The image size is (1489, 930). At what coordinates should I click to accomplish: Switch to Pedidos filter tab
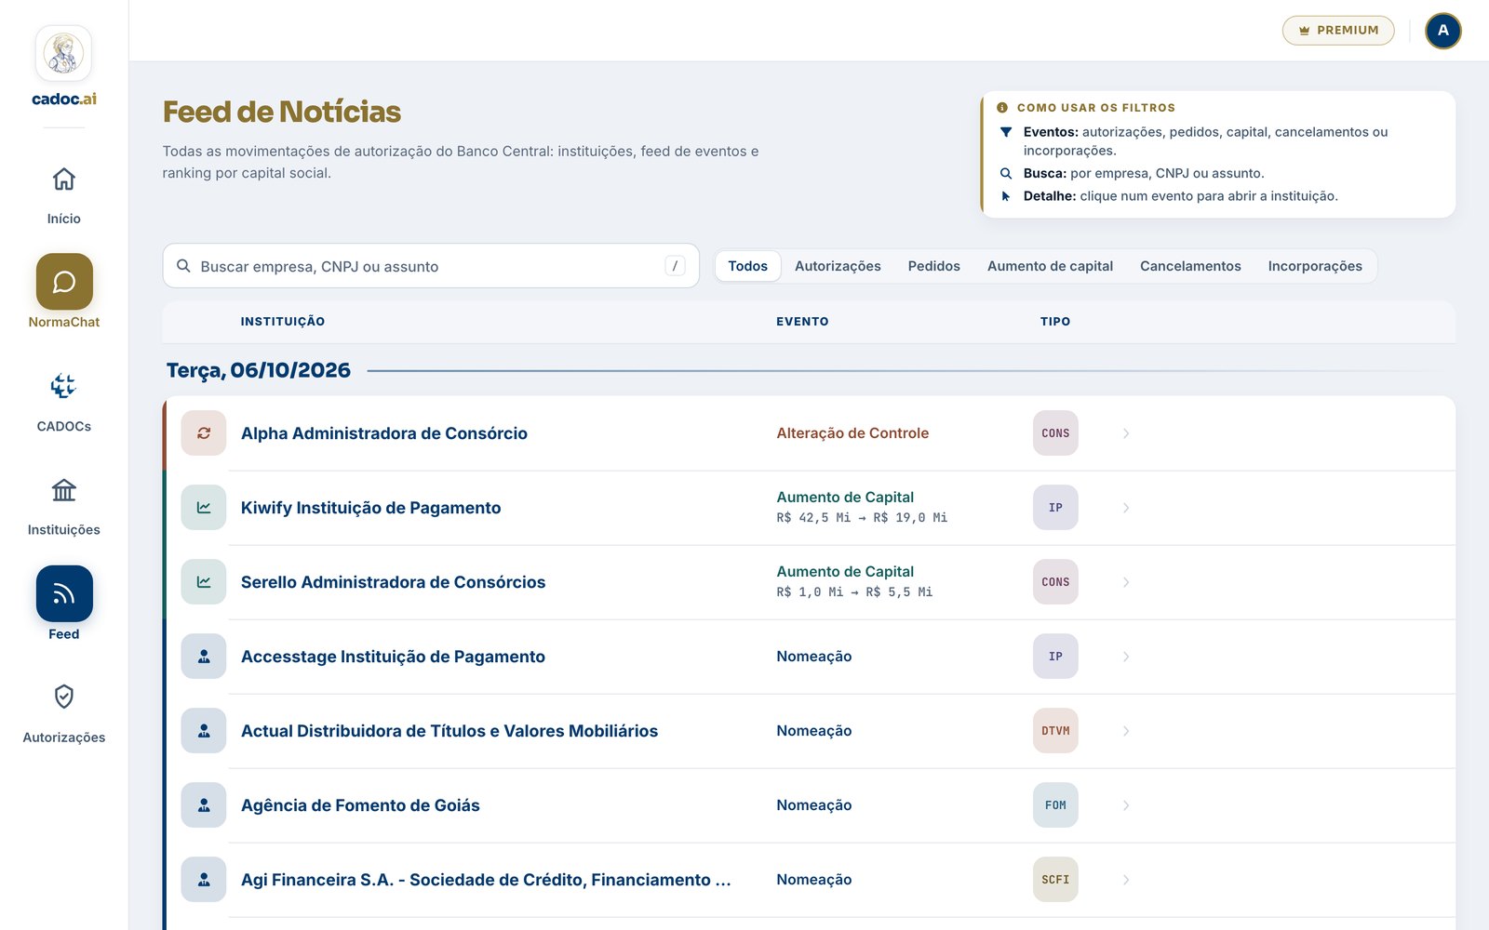pyautogui.click(x=933, y=266)
